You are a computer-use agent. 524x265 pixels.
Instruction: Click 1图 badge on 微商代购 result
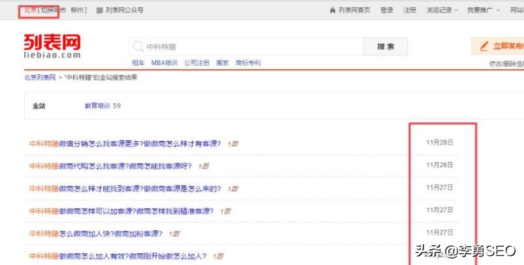203,166
